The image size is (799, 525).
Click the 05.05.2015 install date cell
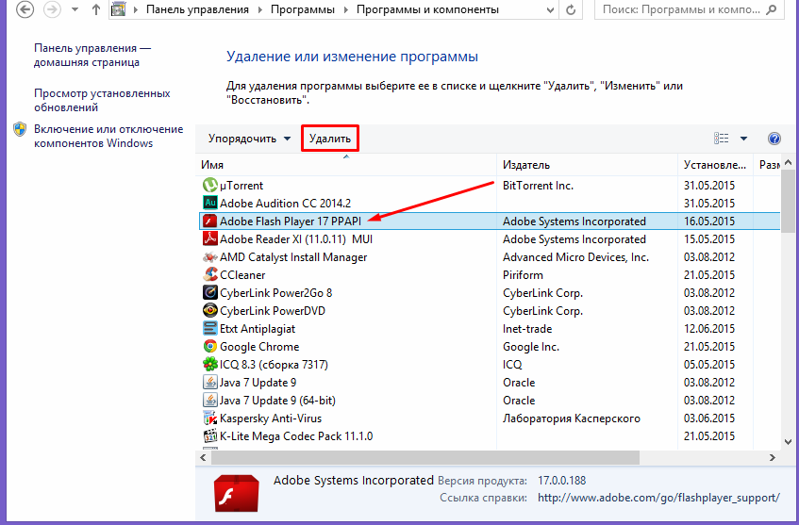(709, 364)
